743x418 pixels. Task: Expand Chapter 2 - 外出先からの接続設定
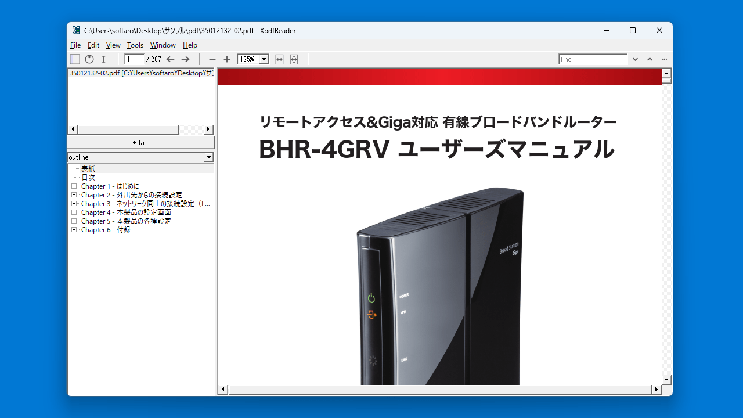click(74, 195)
